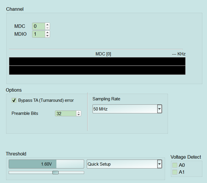
Task: Toggle the A0 voltage detect box
Action: click(175, 165)
